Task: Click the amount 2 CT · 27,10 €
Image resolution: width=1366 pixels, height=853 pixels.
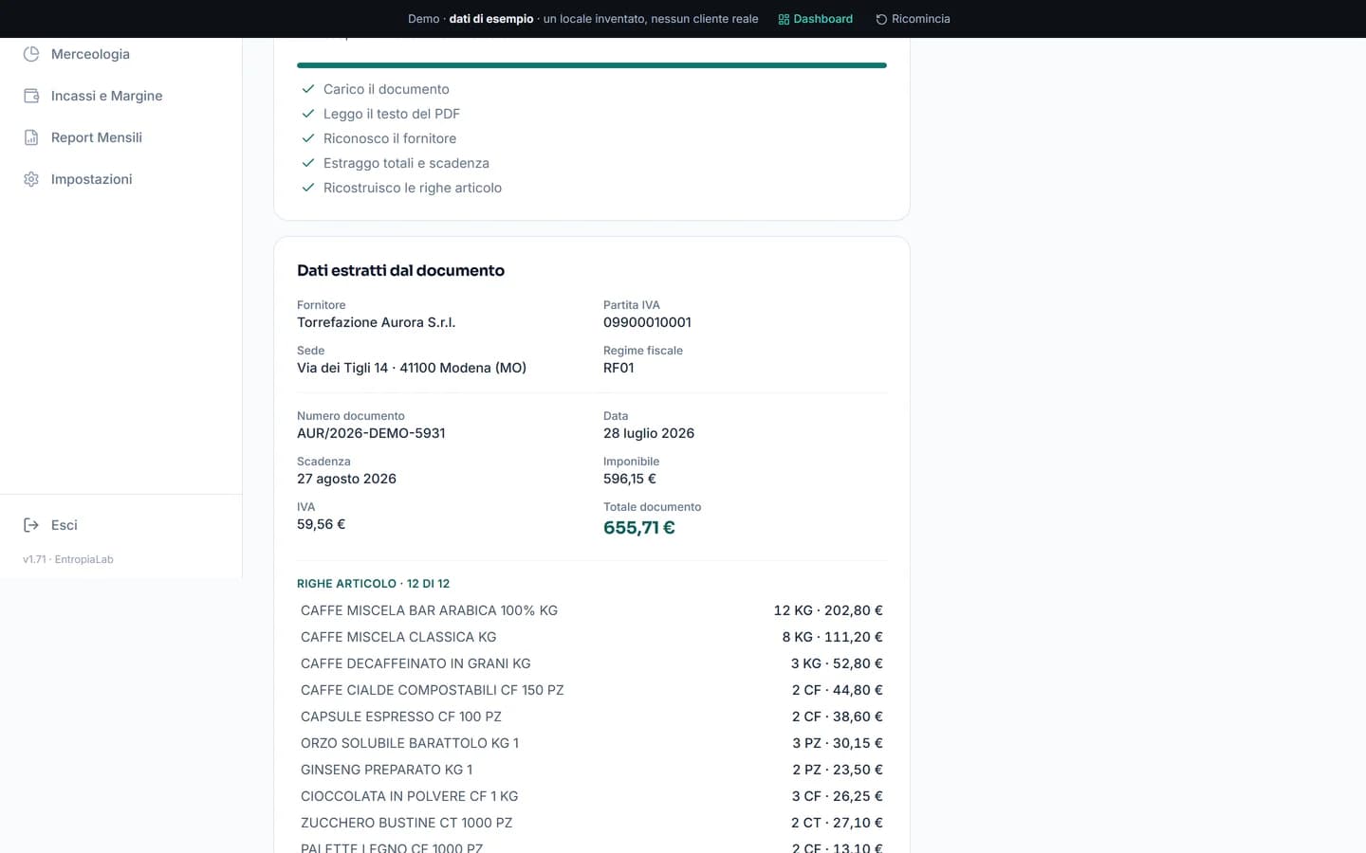Action: tap(837, 823)
